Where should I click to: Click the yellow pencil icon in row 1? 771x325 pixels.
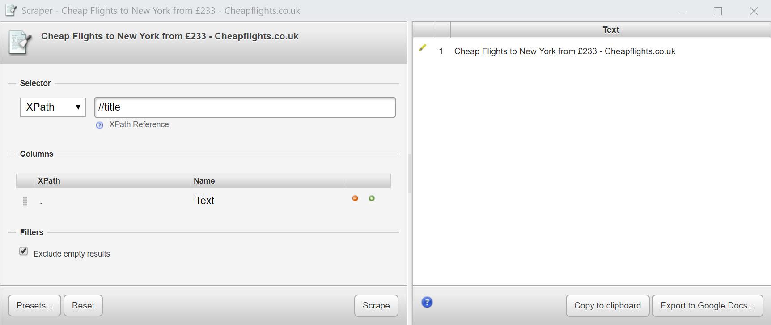(x=423, y=47)
